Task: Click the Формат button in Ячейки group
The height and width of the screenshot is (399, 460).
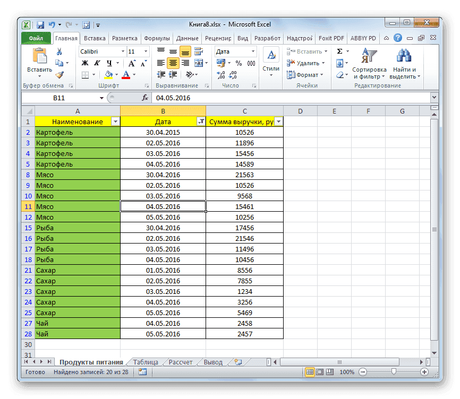Action: point(307,74)
